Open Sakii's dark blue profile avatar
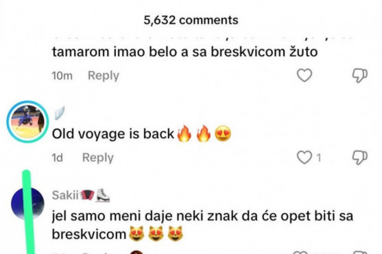382x254 pixels. (28, 203)
